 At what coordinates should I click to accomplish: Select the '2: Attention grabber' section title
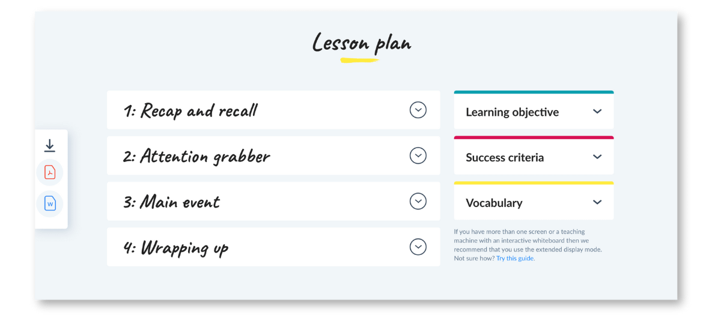point(196,157)
